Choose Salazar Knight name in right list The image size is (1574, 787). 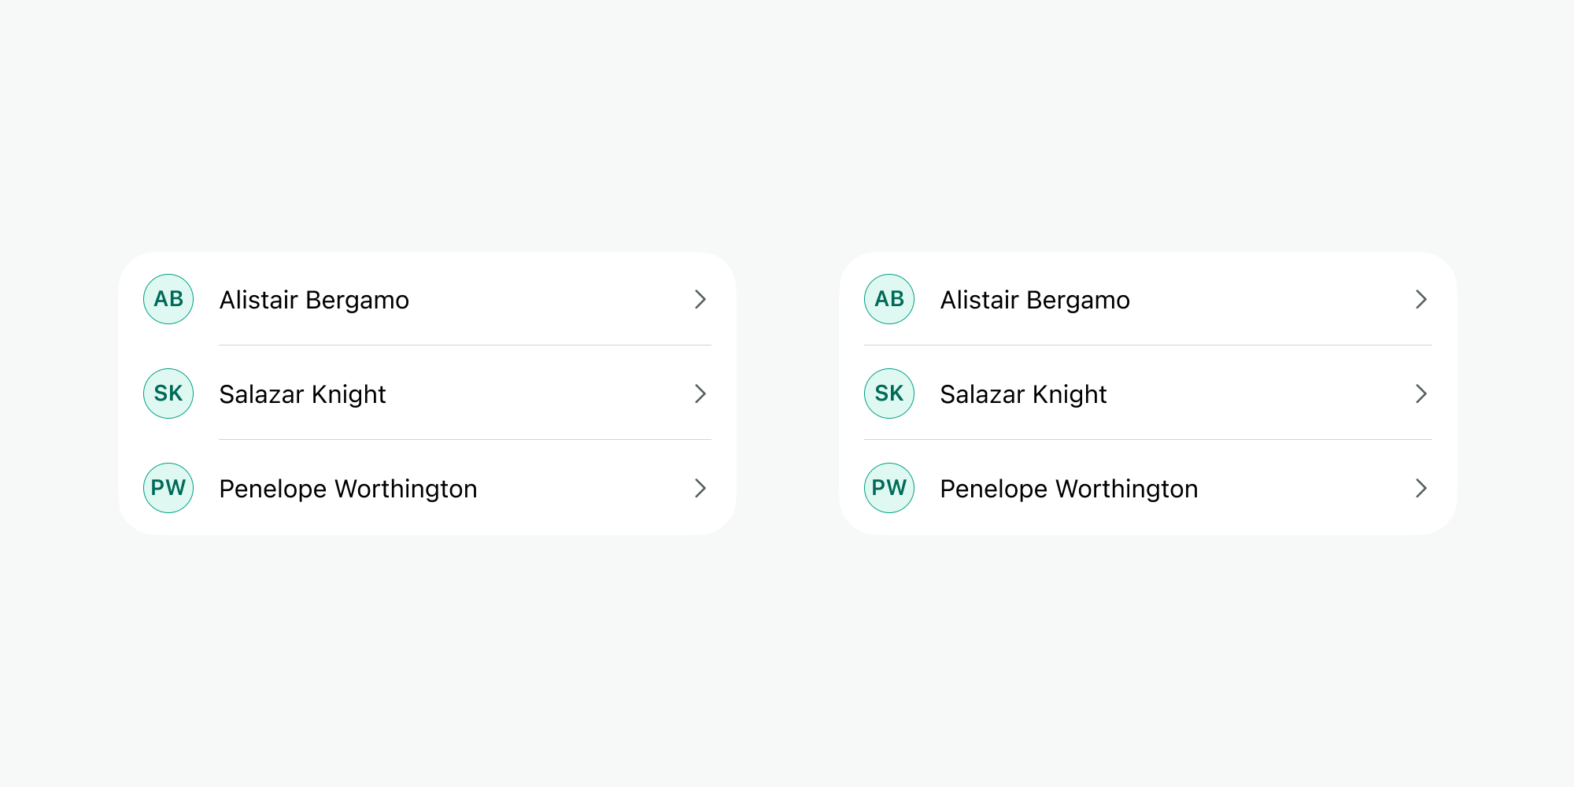coord(1023,394)
